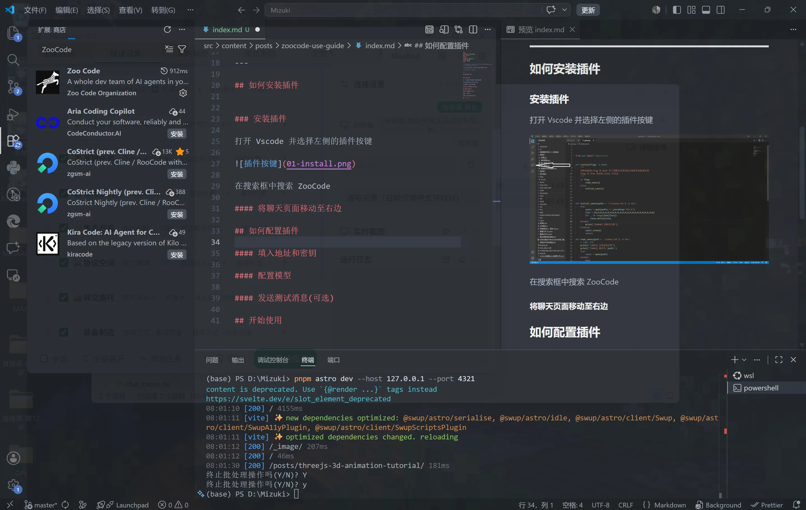Select the 预览 index.md preview tab
Viewport: 806px width, 510px height.
coord(540,29)
